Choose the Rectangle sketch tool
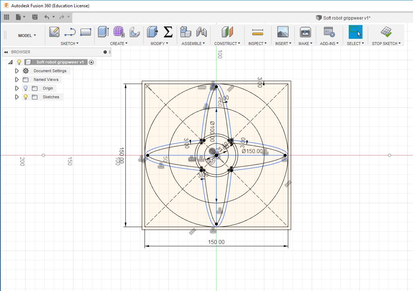Image resolution: width=413 pixels, height=291 pixels. click(x=85, y=32)
